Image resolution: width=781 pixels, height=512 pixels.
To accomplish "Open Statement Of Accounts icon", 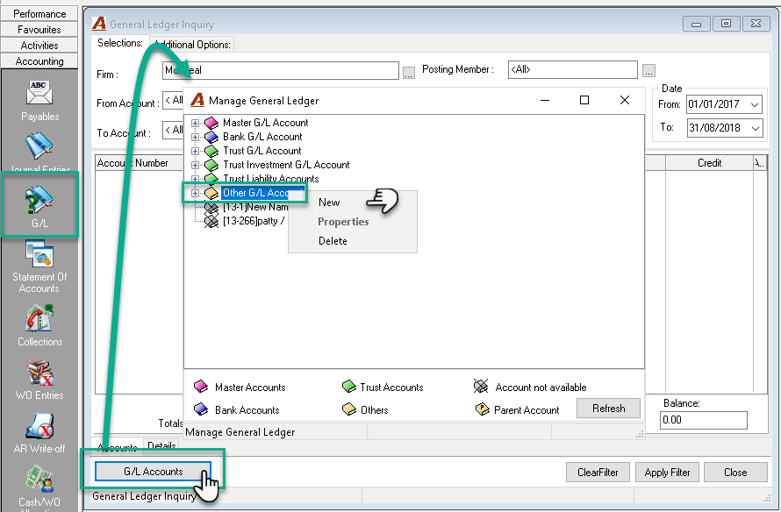I will pyautogui.click(x=39, y=253).
